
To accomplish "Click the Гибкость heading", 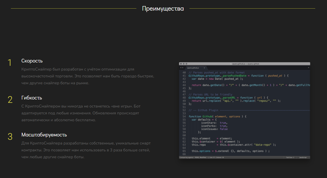I will click(x=32, y=98).
